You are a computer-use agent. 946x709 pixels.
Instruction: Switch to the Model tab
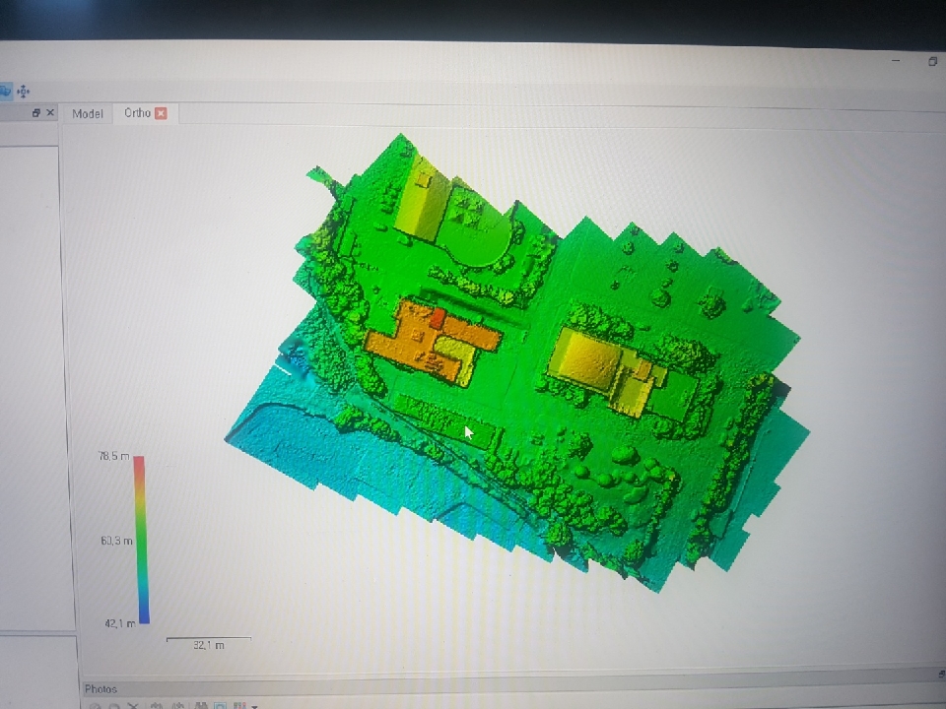[x=88, y=113]
